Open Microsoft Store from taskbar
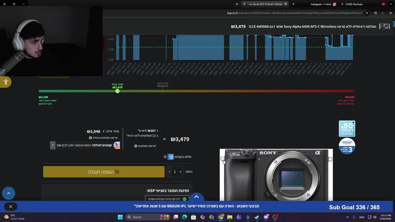Screen dimensions: 395x222 pos(193,217)
